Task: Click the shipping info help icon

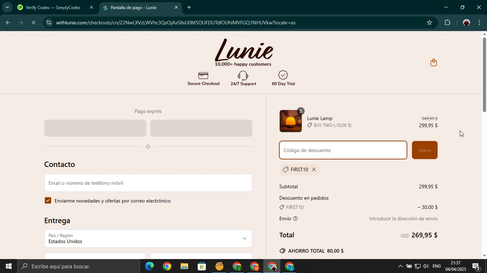Action: (295, 219)
